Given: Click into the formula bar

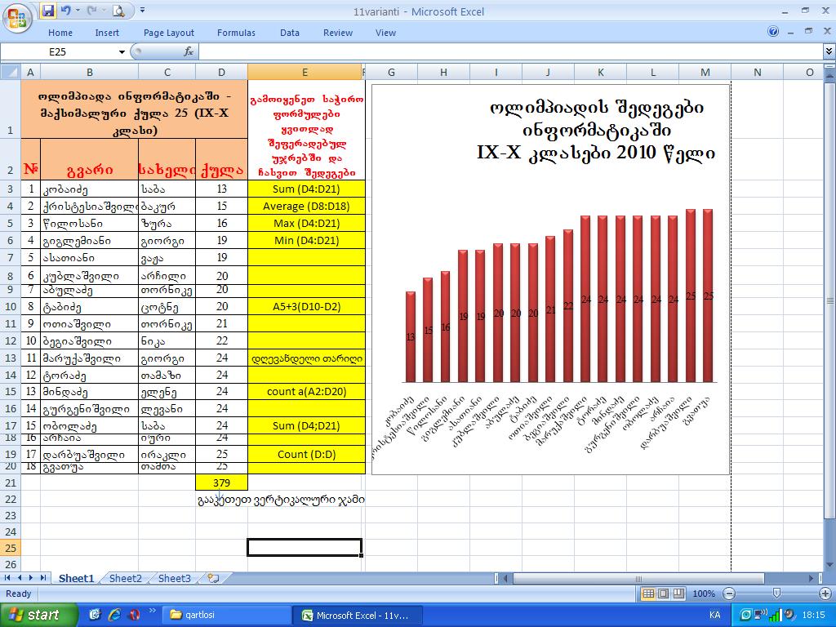Looking at the screenshot, I should [x=511, y=52].
